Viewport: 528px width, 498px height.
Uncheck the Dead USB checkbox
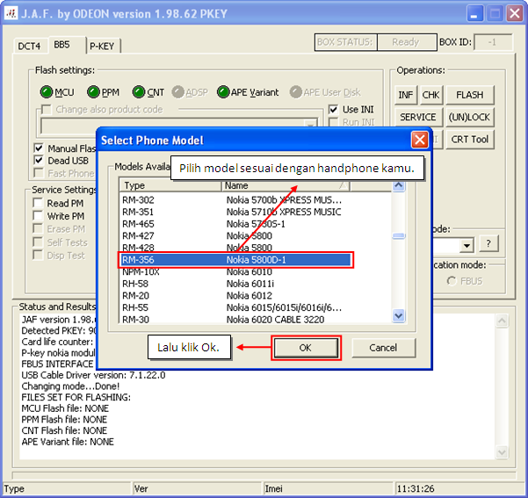click(39, 160)
